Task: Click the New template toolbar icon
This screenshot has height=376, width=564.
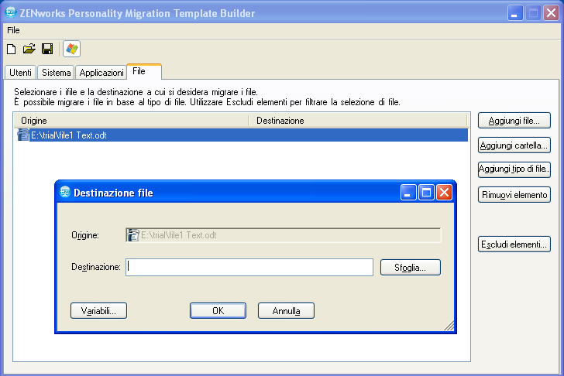Action: pyautogui.click(x=12, y=49)
